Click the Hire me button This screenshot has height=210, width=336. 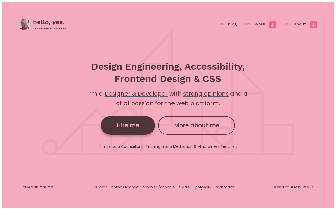click(128, 125)
